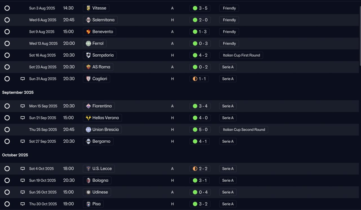Click the Italian Cup Second Round competition tag
The height and width of the screenshot is (210, 361).
point(244,130)
